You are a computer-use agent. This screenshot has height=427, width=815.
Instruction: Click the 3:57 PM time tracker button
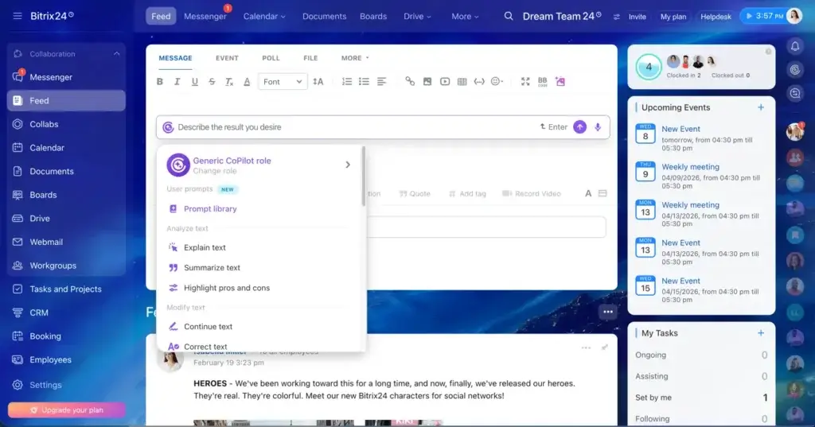click(x=764, y=16)
